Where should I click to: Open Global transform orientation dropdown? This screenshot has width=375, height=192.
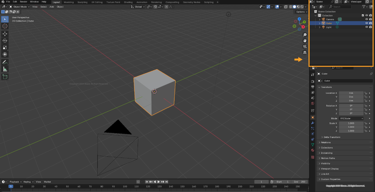click(x=138, y=7)
